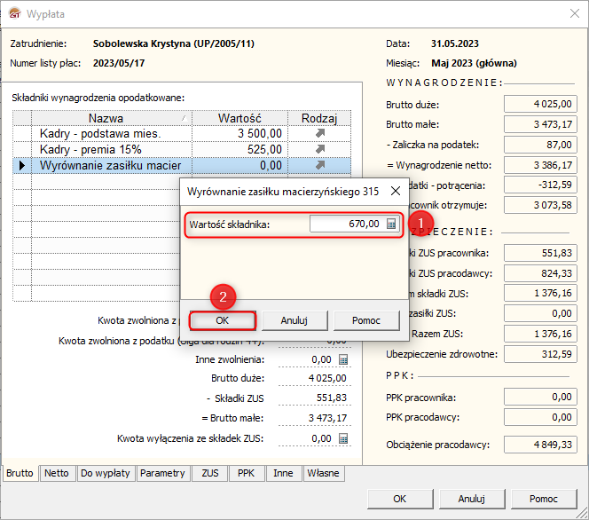The width and height of the screenshot is (589, 520).
Task: Open the Parametry tab
Action: 162,473
